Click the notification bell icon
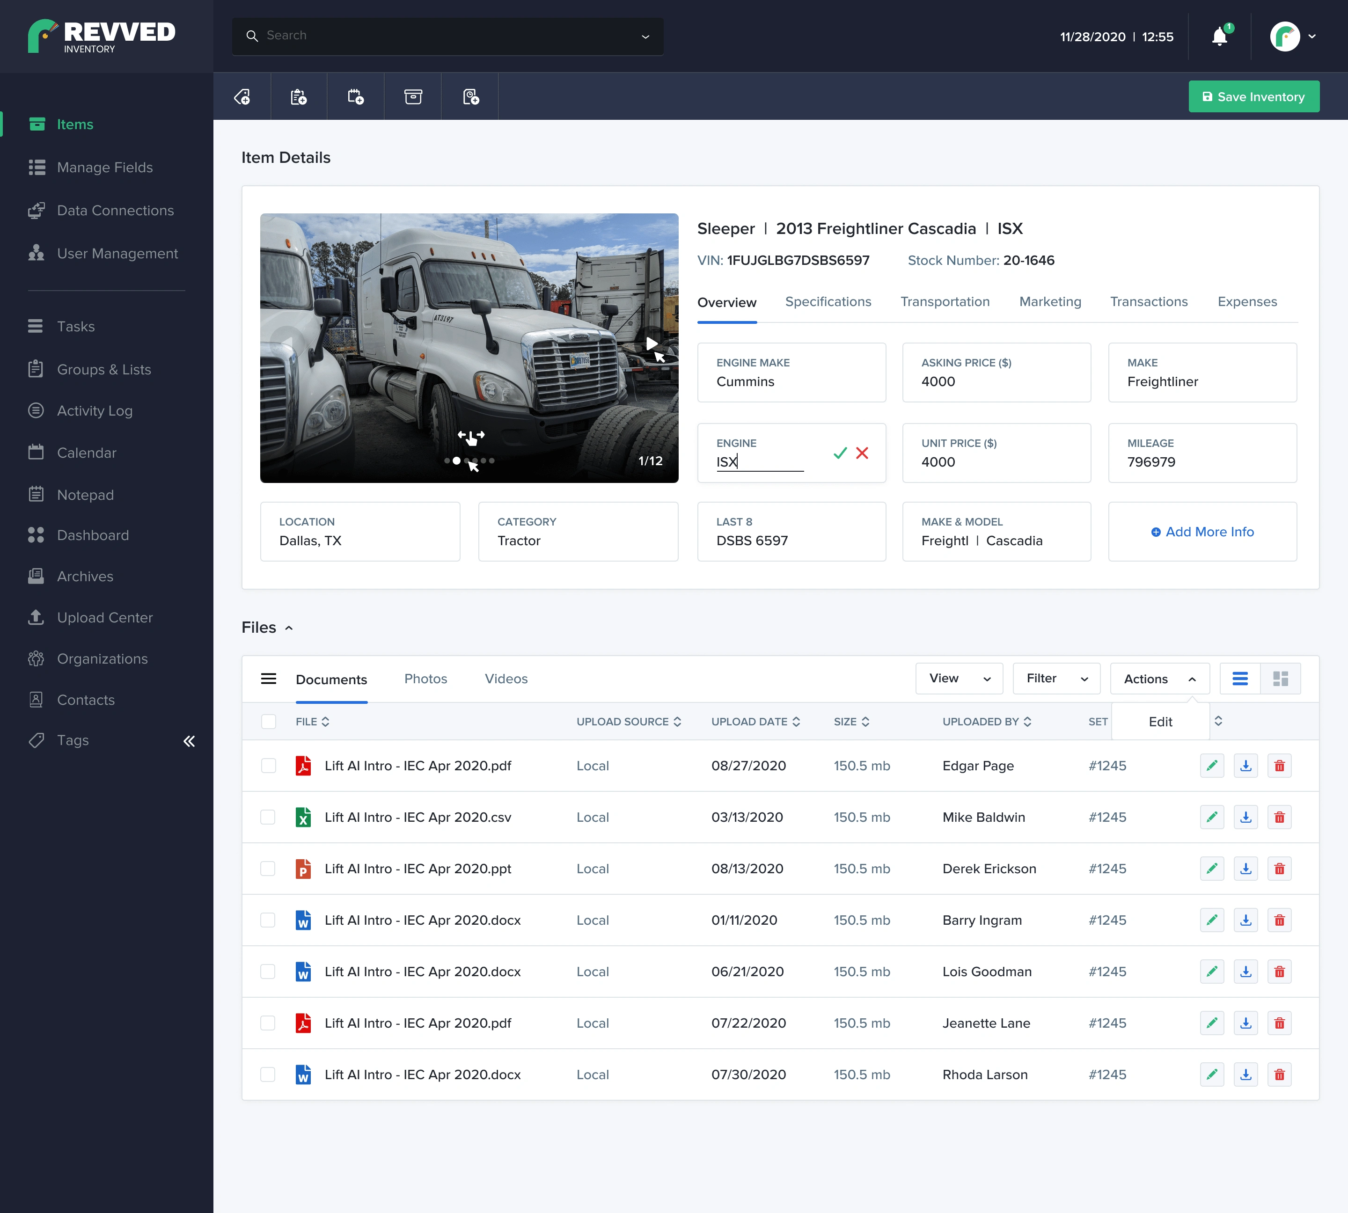 [x=1219, y=37]
